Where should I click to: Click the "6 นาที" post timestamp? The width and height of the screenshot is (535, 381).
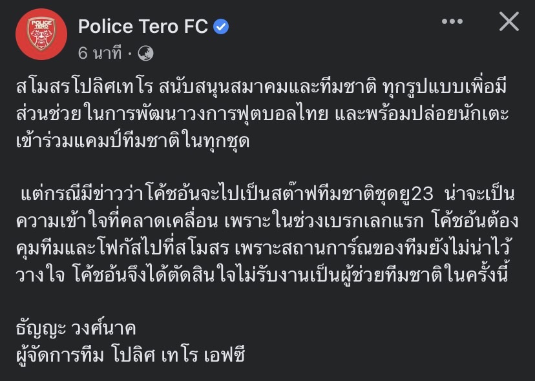point(100,54)
